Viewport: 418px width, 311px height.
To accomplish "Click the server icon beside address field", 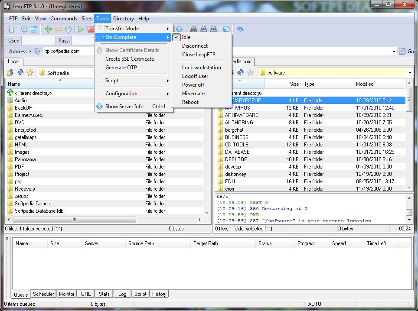I will click(38, 51).
